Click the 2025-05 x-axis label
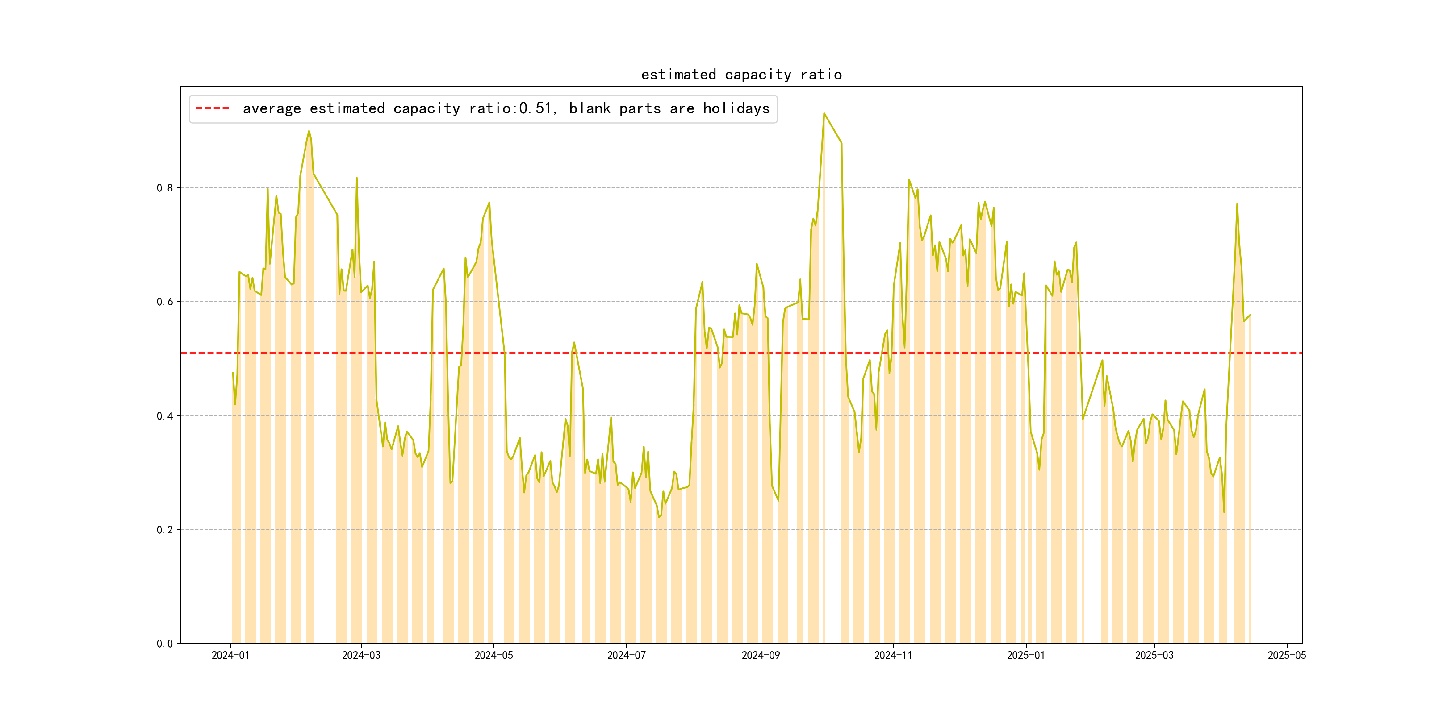 [x=1287, y=656]
